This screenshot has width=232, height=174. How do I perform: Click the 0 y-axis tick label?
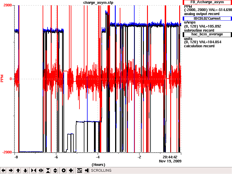coord(11,79)
